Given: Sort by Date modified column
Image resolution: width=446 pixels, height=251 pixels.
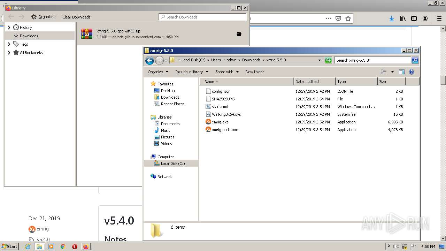Looking at the screenshot, I should 315,82.
